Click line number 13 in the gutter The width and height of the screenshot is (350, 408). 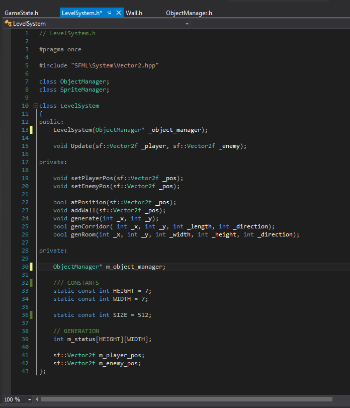click(25, 130)
